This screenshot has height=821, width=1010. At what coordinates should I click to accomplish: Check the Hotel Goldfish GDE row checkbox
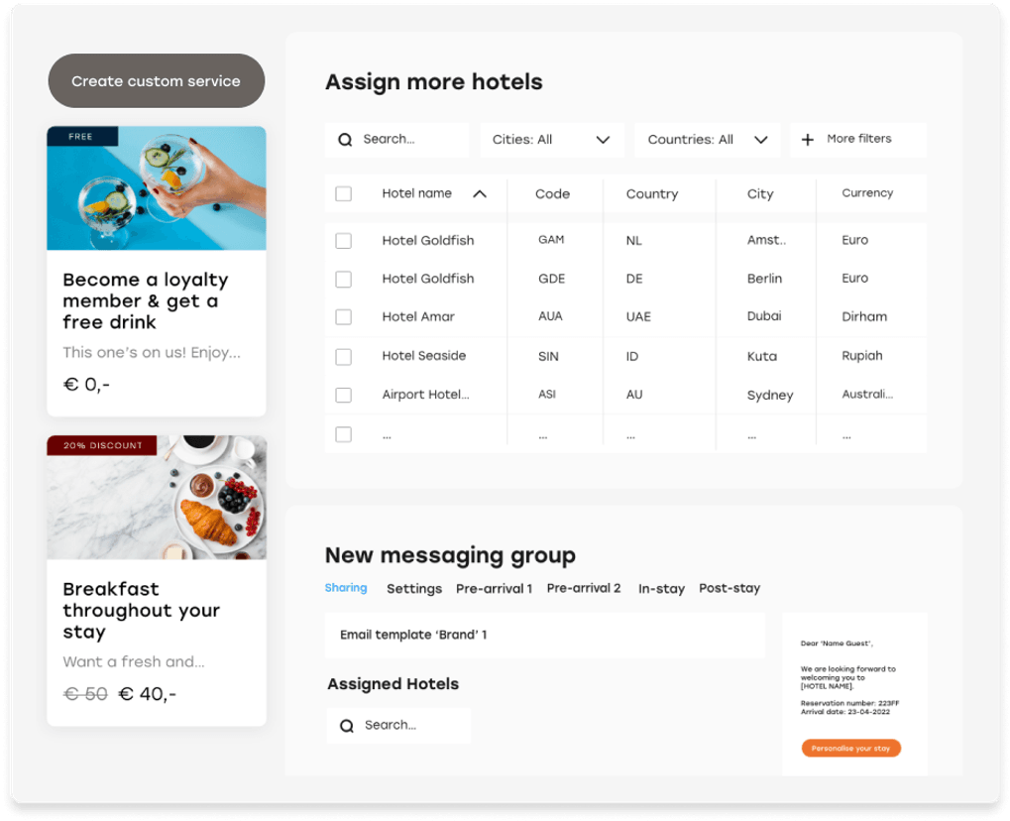click(x=343, y=279)
